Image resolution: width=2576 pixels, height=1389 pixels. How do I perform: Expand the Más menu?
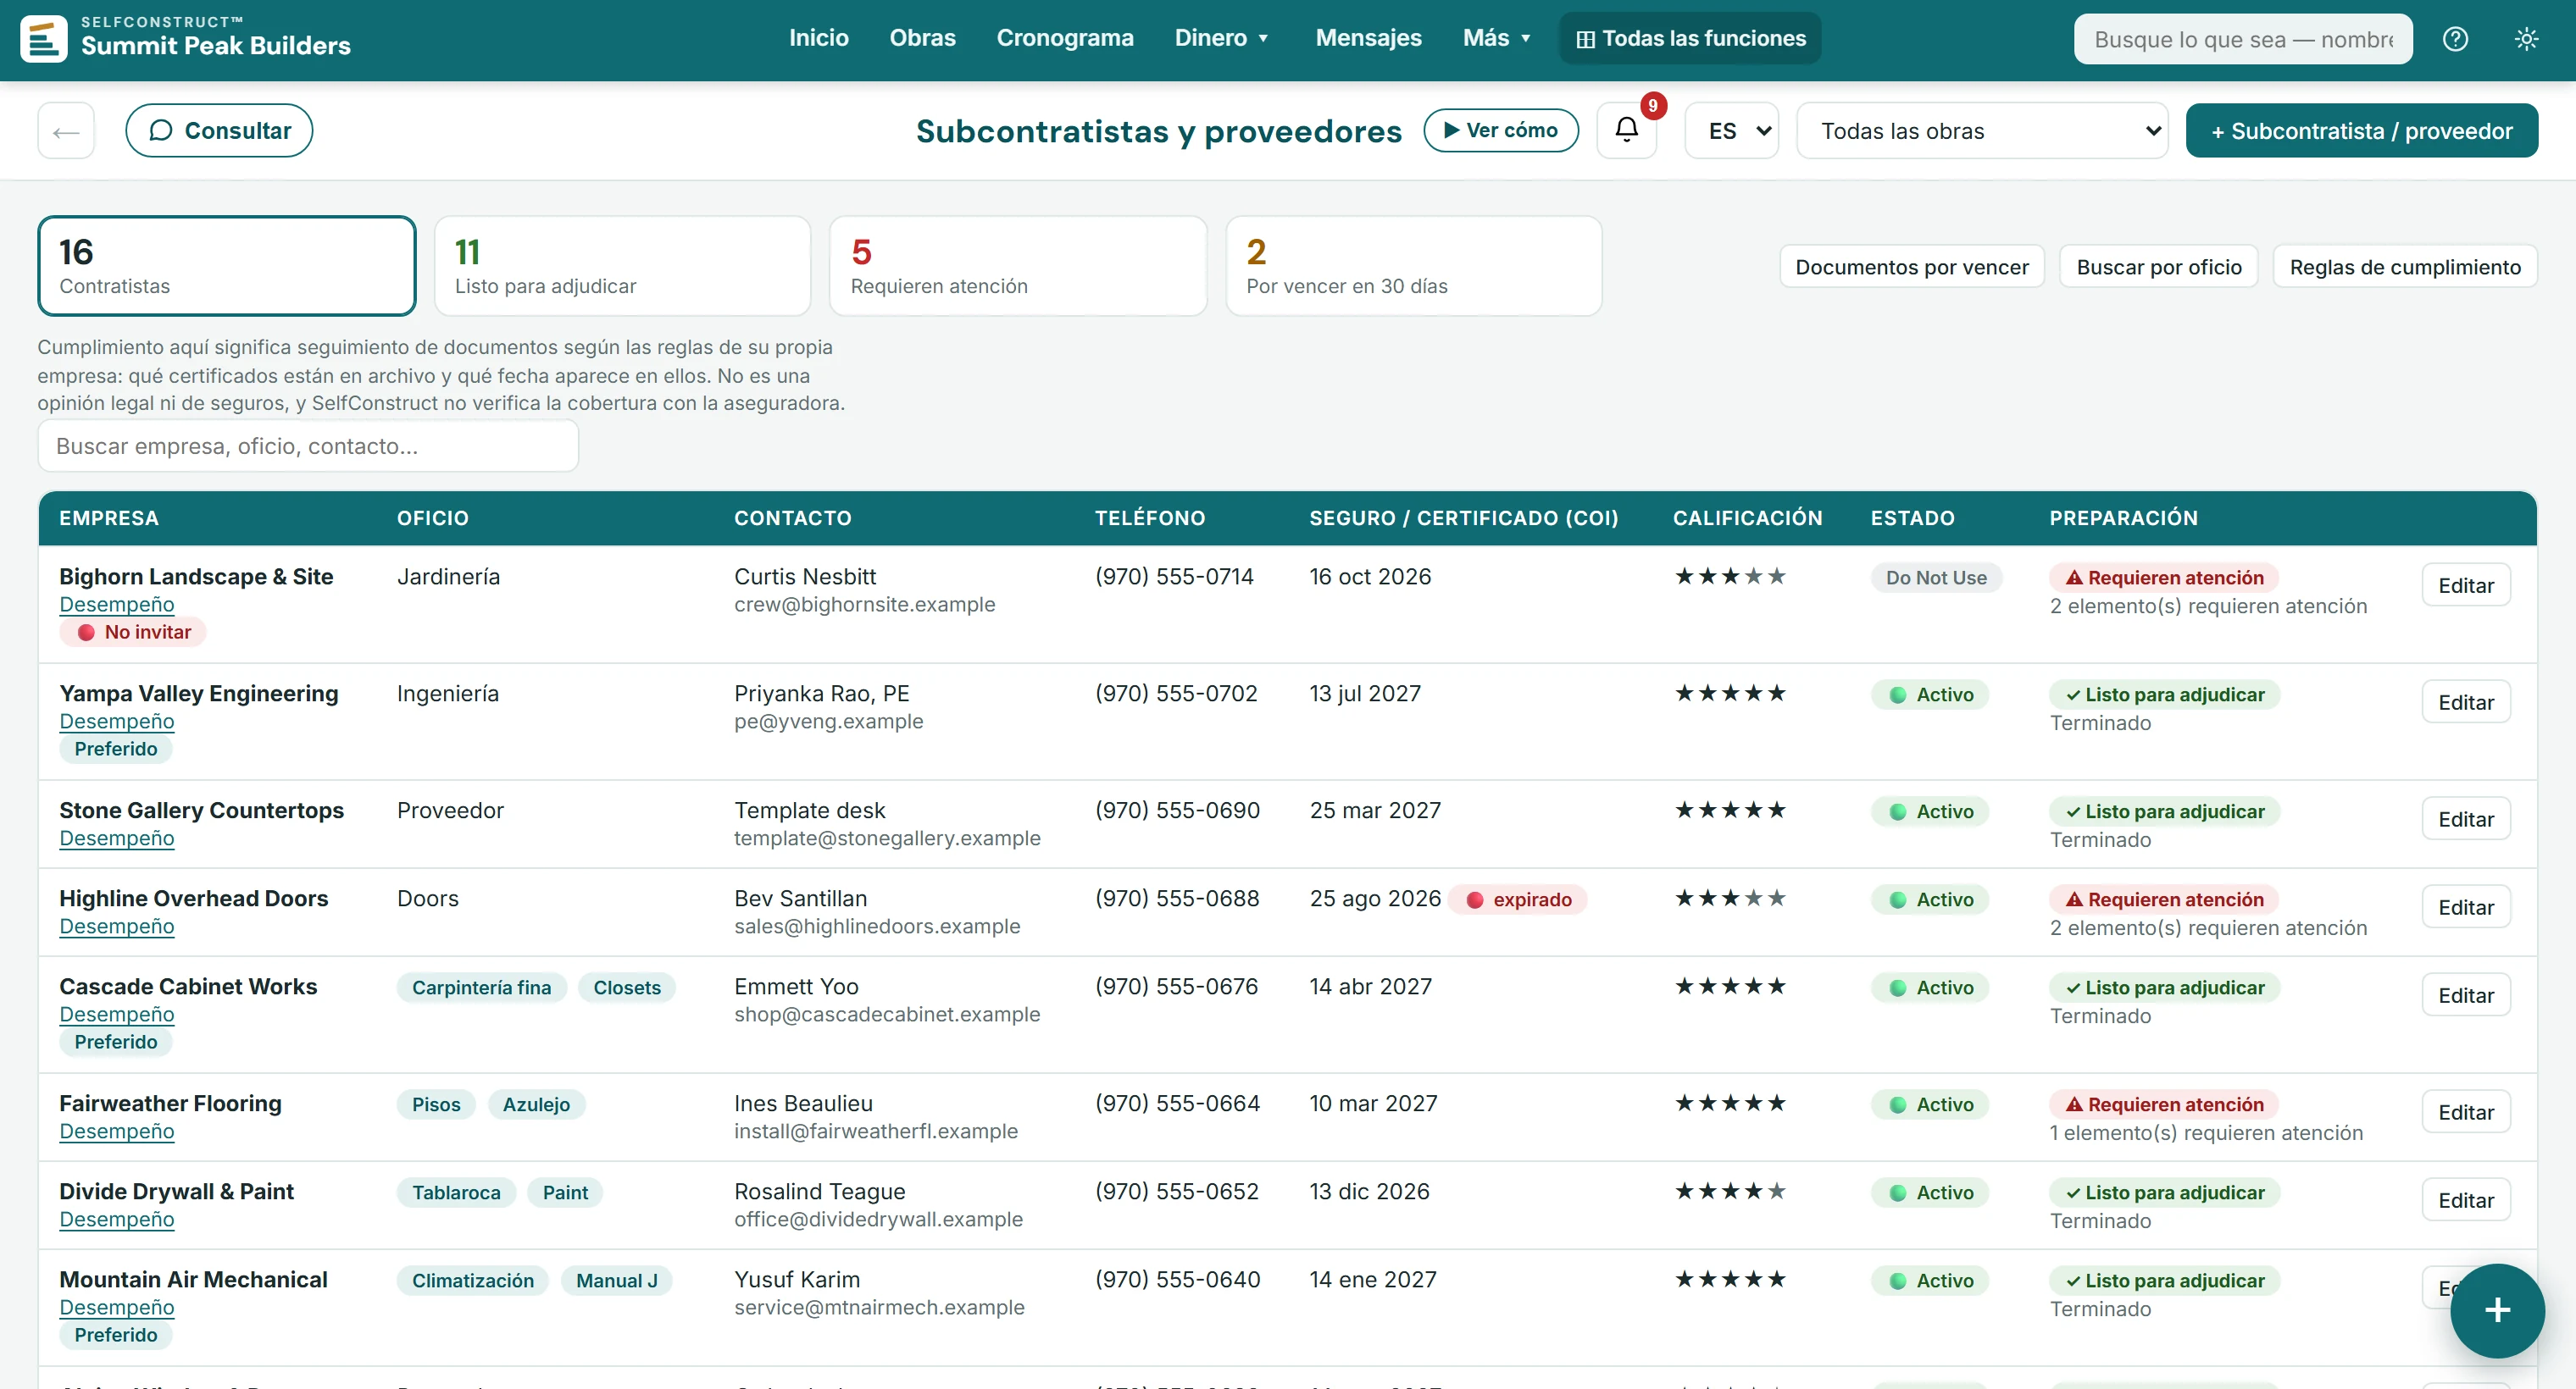tap(1497, 38)
